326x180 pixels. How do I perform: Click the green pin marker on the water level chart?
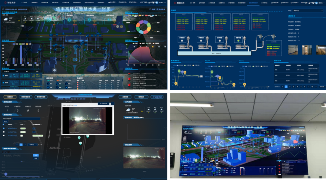coord(179,71)
